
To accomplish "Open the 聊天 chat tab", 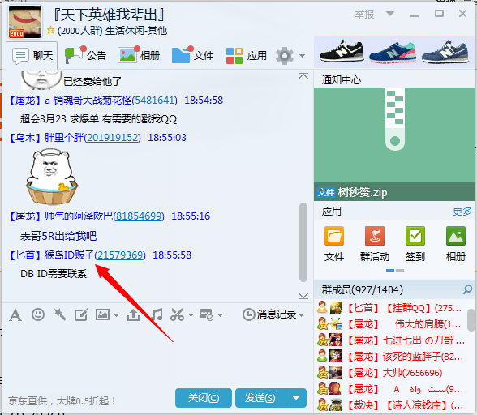I will click(x=32, y=56).
